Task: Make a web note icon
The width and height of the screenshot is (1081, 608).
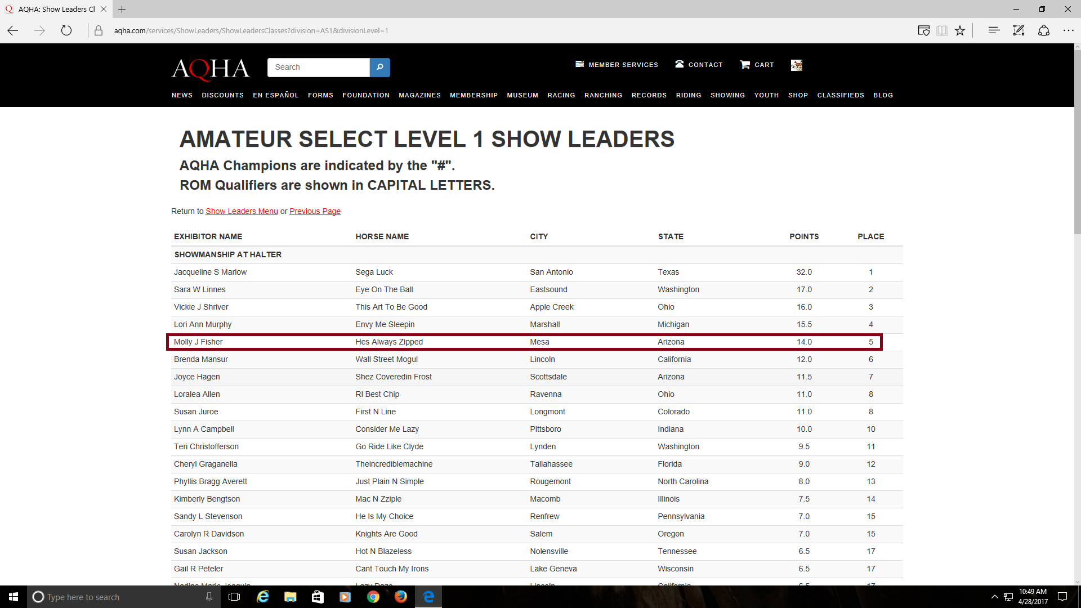Action: [1019, 30]
